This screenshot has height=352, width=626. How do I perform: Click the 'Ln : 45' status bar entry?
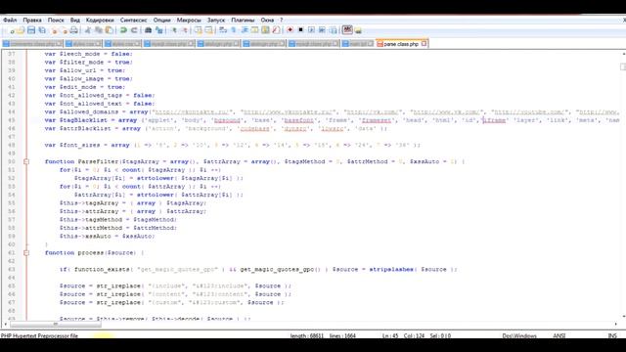point(390,336)
